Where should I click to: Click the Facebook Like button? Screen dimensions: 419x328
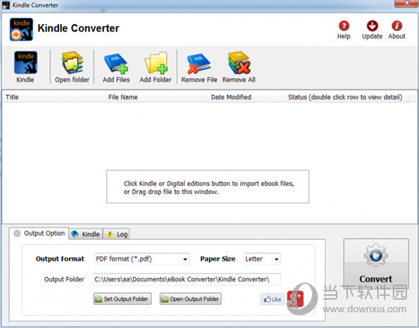point(272,299)
